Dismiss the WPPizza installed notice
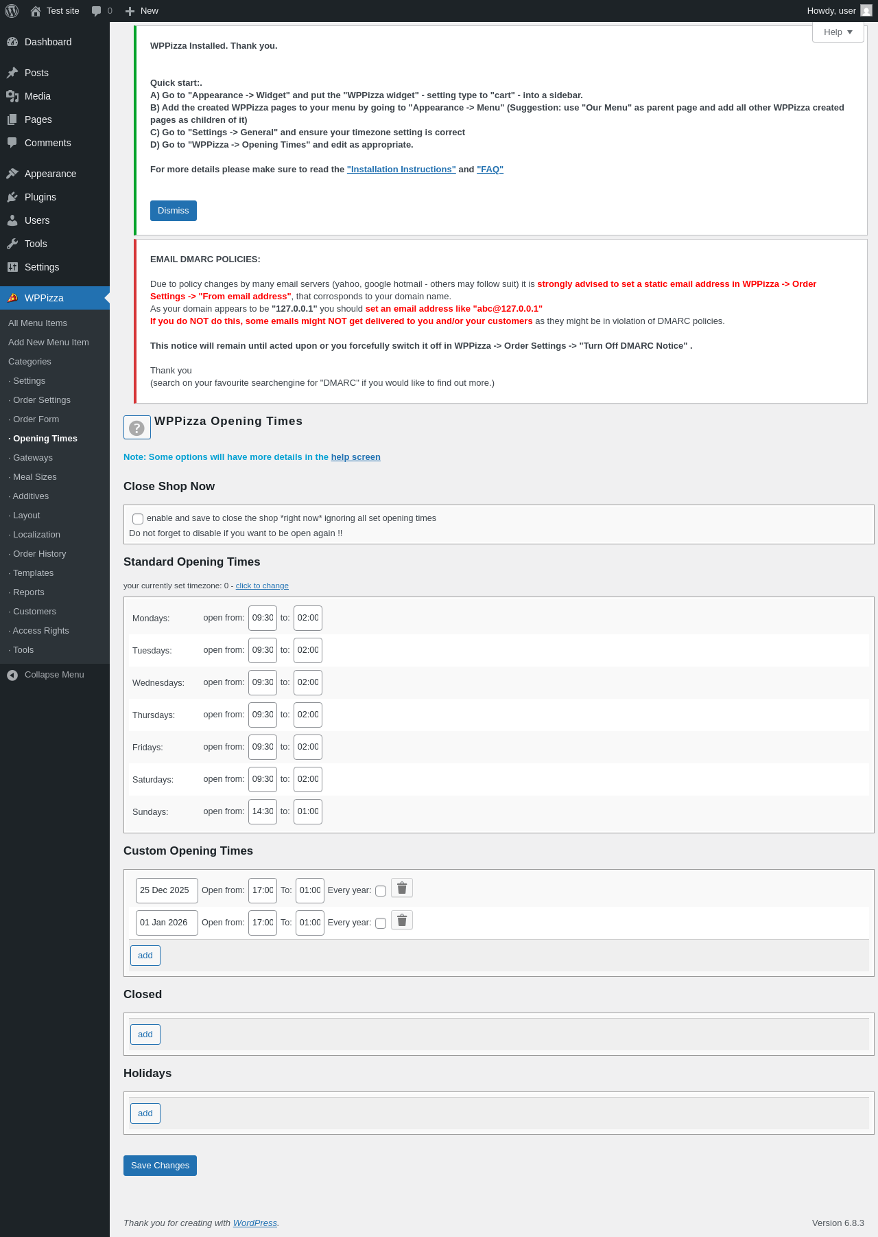The width and height of the screenshot is (878, 1237). pos(174,211)
